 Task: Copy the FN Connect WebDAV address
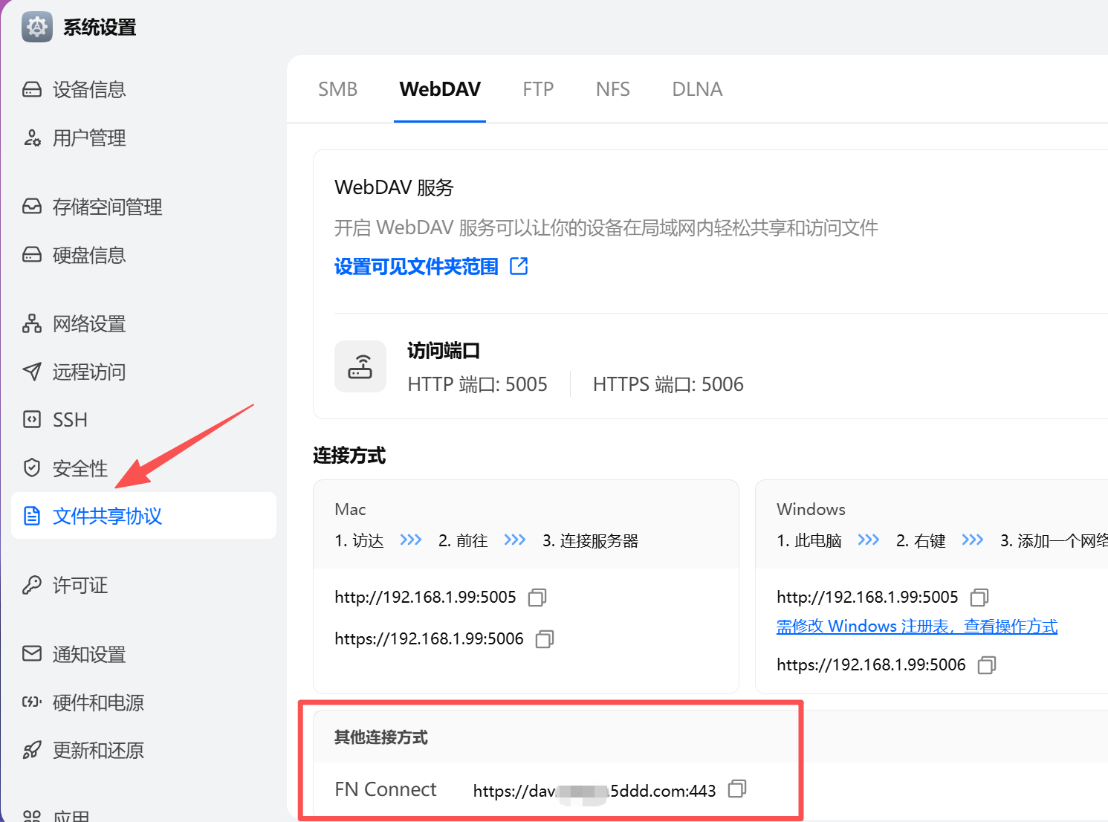[x=737, y=789]
